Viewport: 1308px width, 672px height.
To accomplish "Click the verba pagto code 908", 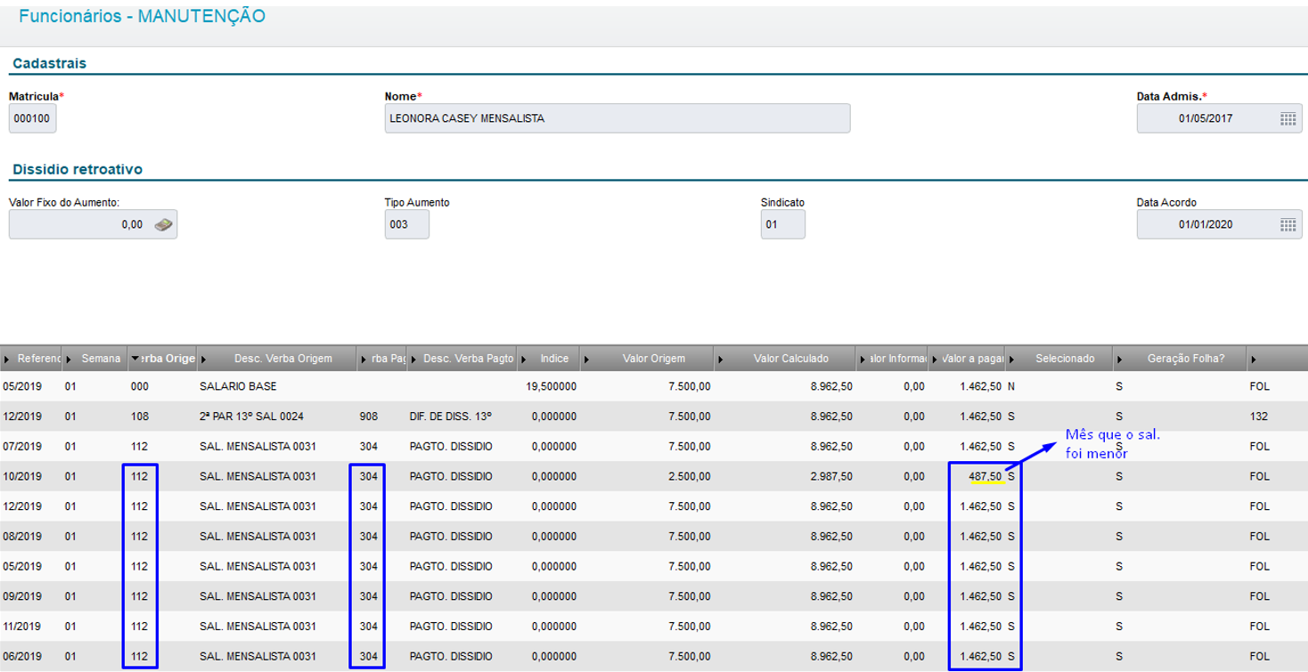I will point(369,417).
